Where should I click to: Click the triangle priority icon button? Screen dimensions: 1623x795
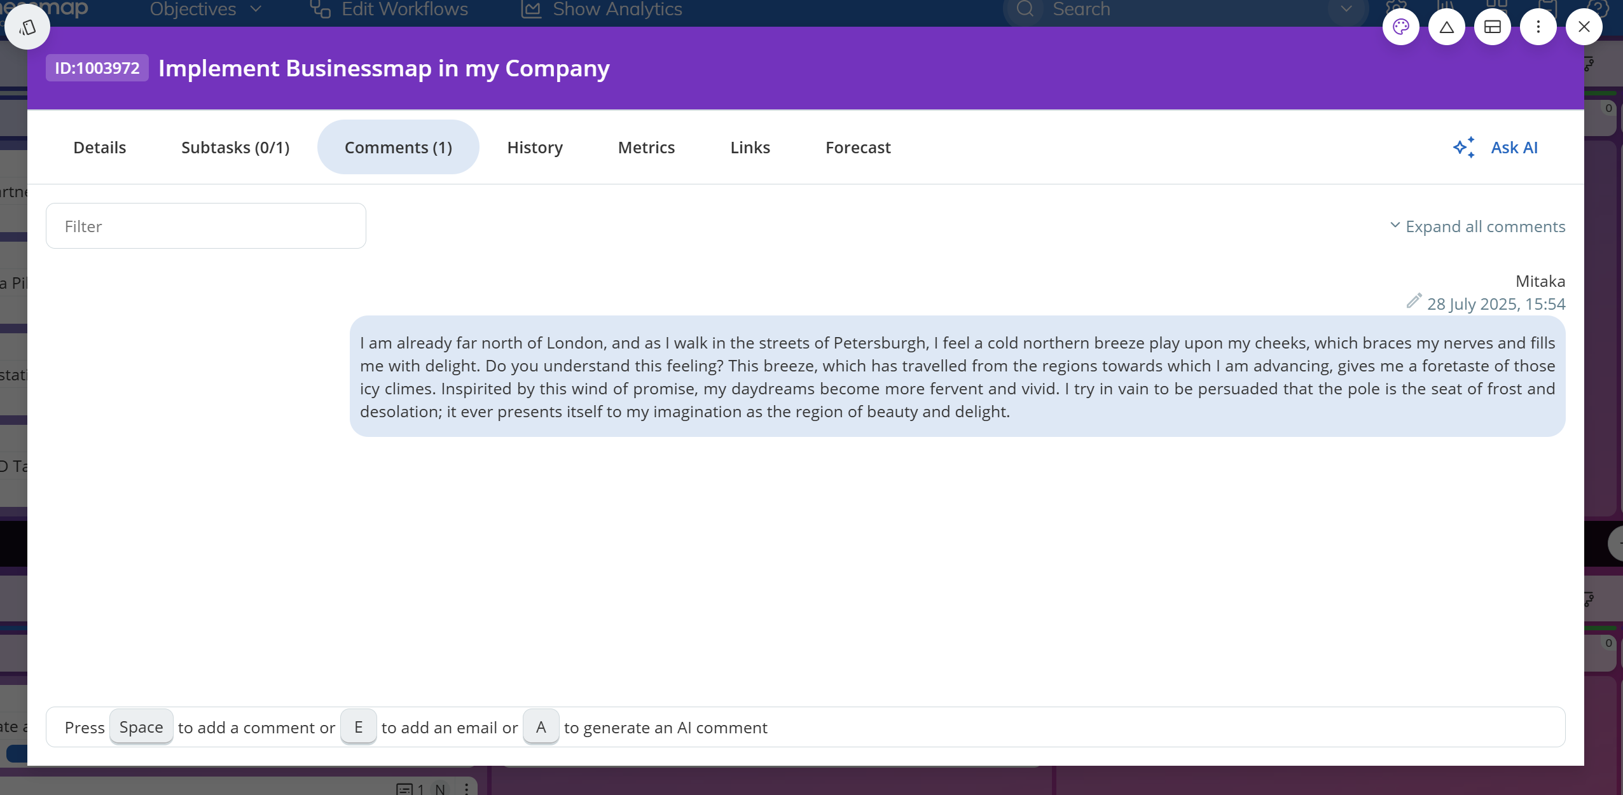coord(1446,27)
